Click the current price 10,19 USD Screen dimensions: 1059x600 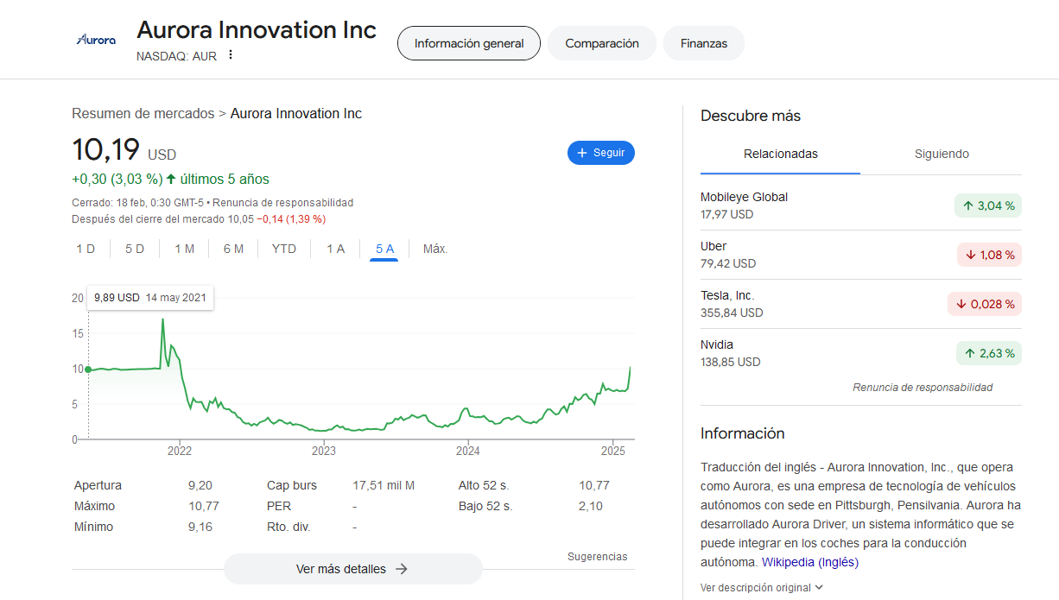(124, 150)
